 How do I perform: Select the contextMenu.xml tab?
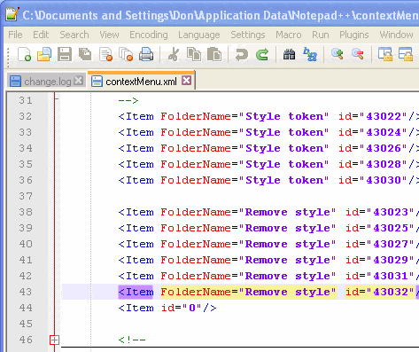pos(141,81)
